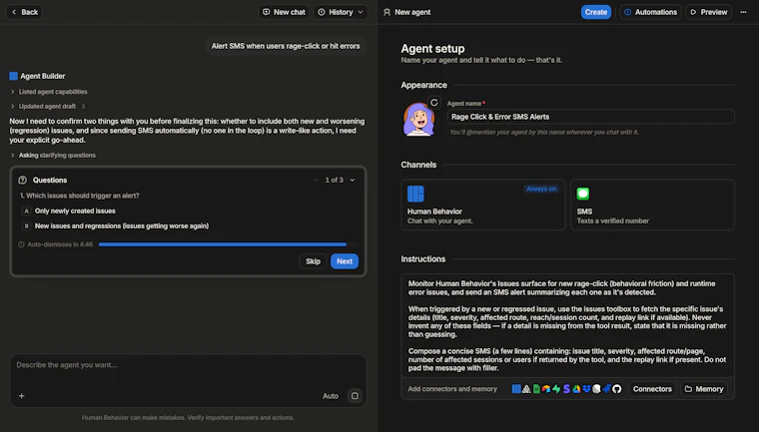Viewport: 759px width, 432px height.
Task: Click the agent avatar image
Action: [x=418, y=120]
